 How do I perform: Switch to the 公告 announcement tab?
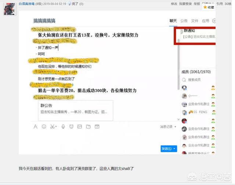[x=184, y=21]
